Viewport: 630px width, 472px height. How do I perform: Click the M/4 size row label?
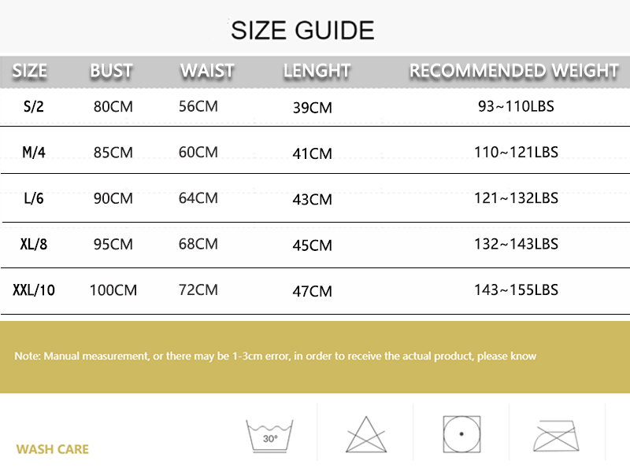click(33, 153)
